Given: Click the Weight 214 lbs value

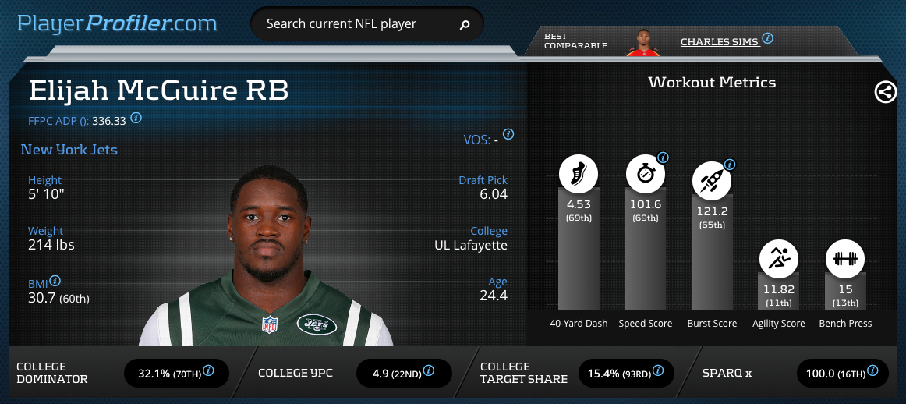Looking at the screenshot, I should coord(51,245).
